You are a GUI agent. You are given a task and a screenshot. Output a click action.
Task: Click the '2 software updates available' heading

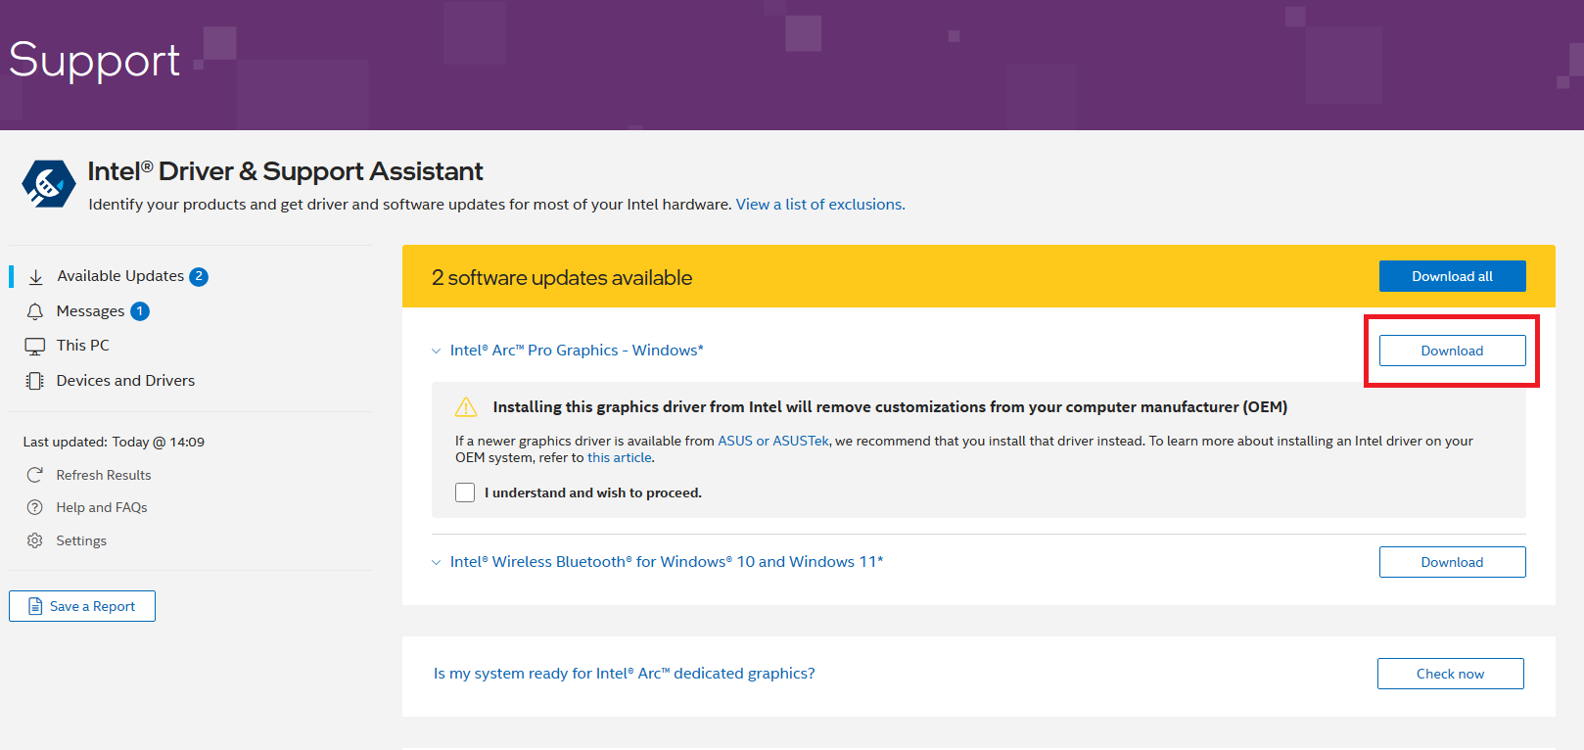(562, 278)
